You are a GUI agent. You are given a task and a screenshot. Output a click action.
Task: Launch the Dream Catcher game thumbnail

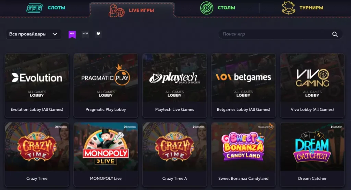312,146
